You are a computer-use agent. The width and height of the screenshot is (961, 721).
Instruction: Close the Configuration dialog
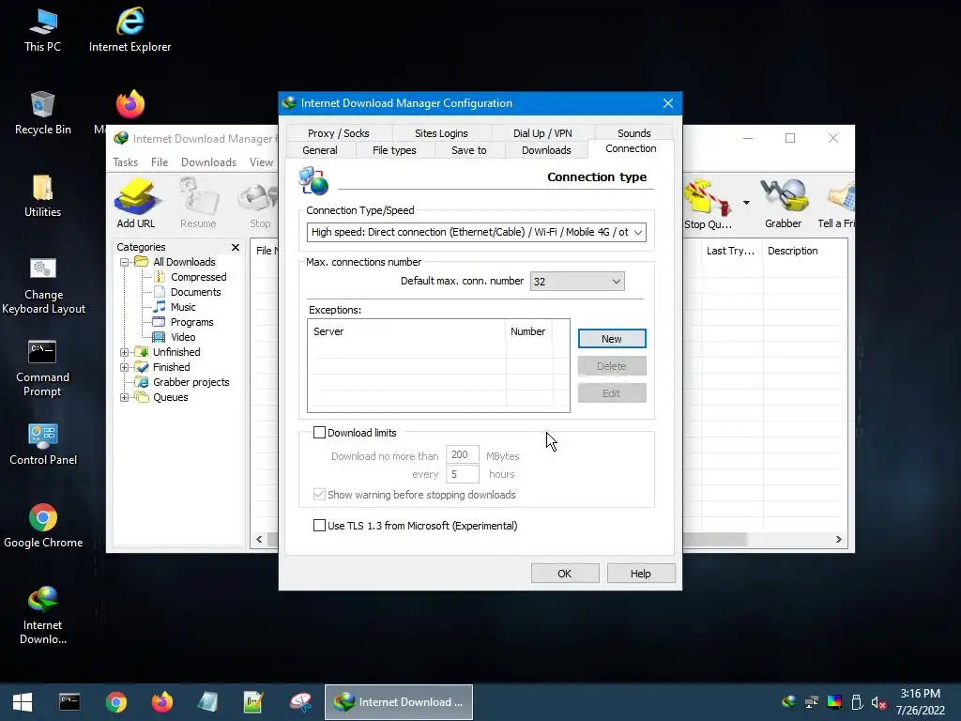click(x=668, y=103)
